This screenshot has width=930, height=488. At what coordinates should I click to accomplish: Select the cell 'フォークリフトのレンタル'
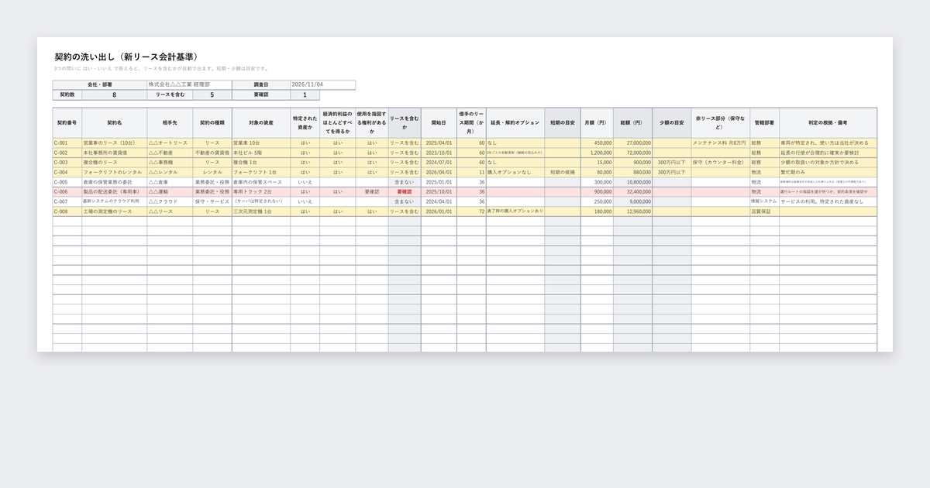(115, 172)
